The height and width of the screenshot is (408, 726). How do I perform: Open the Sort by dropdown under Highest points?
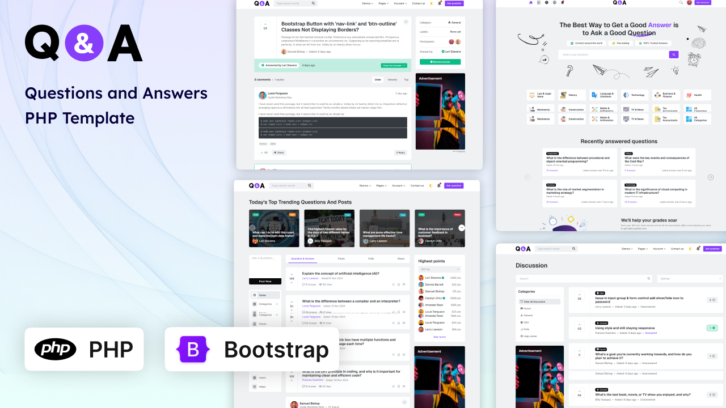(x=440, y=269)
